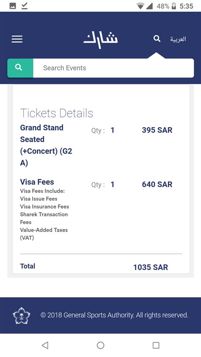Tap the image notification icon in status bar
The image size is (201, 357).
(13, 6)
